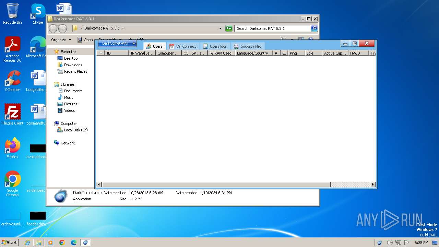Screen dimensions: 439x247
Task: Click the horizontal scrollbar left arrow
Action: tap(99, 185)
